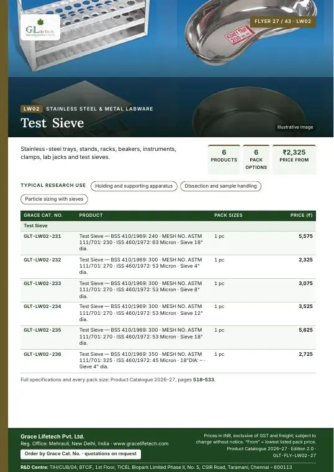Select the Holding and supporting apparatus chip

pyautogui.click(x=134, y=186)
